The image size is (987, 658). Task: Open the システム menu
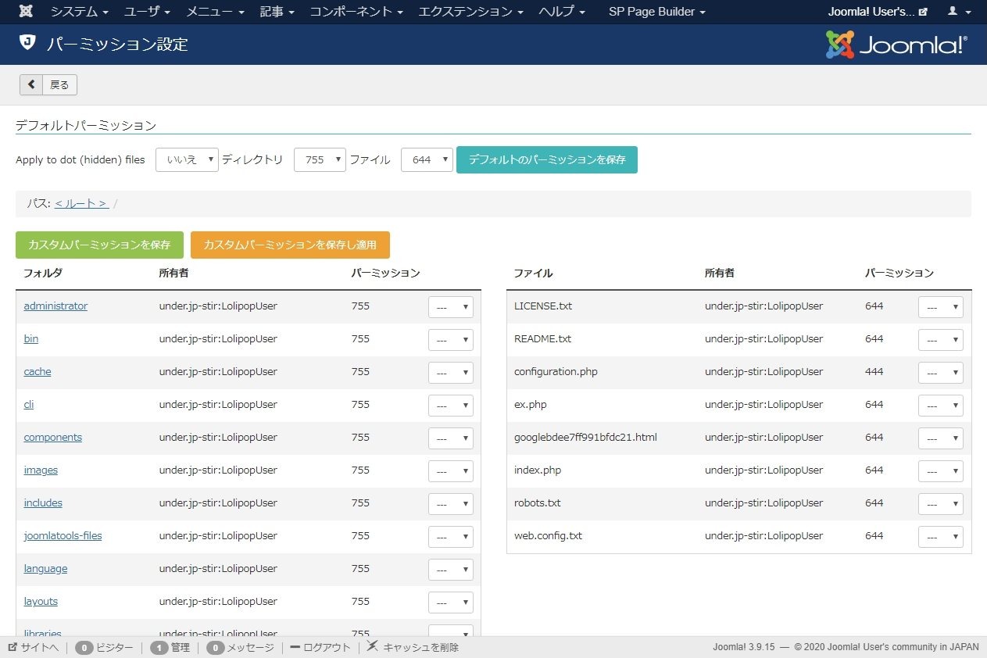pos(80,12)
